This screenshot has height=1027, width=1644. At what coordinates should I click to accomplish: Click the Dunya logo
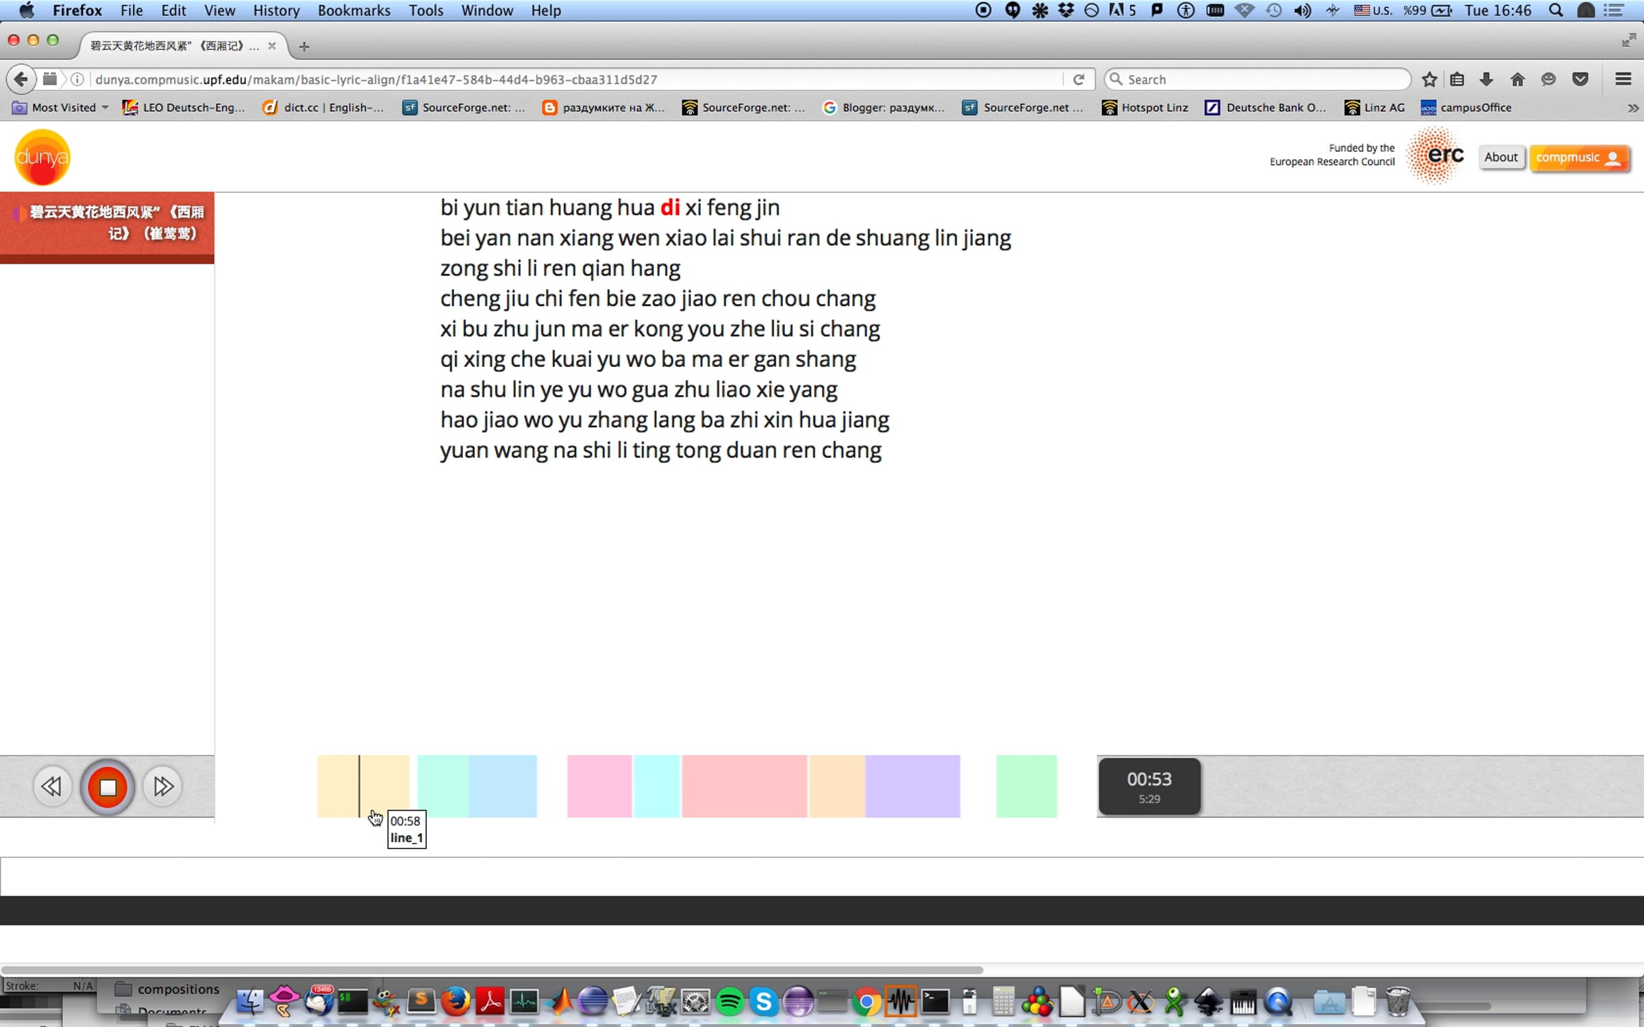click(42, 157)
